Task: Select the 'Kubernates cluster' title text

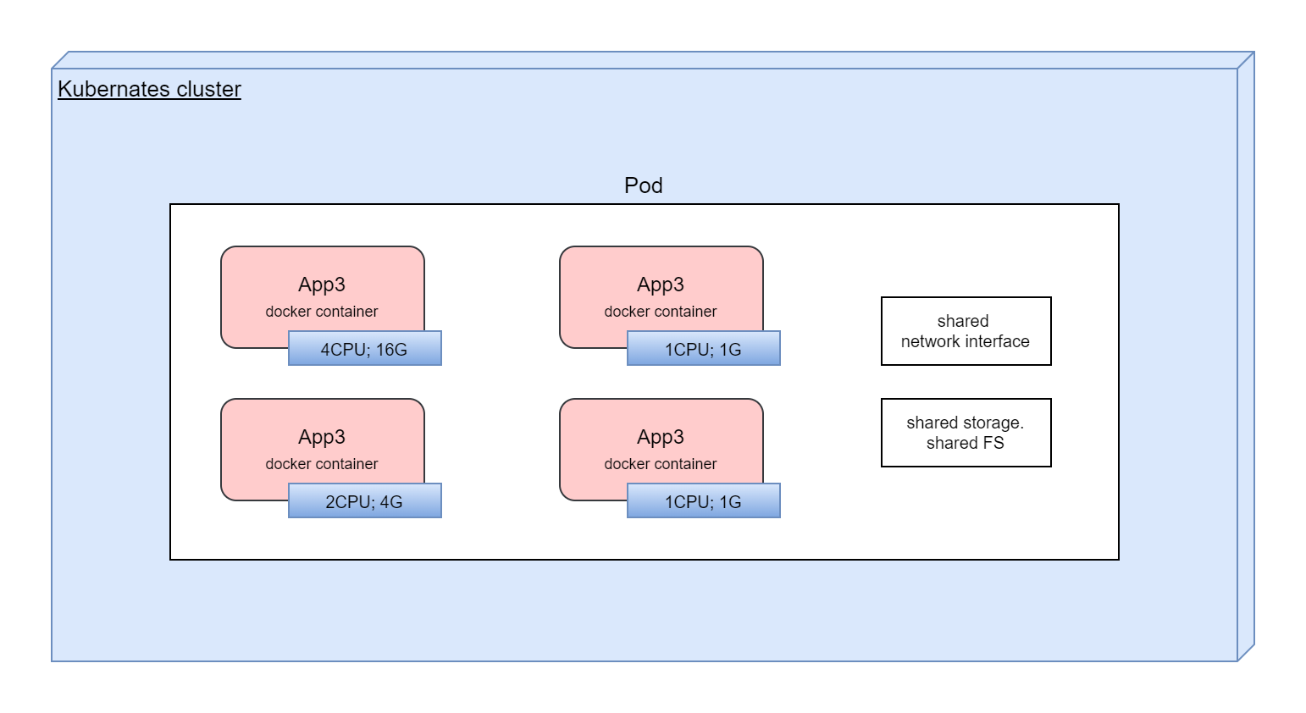Action: point(149,89)
